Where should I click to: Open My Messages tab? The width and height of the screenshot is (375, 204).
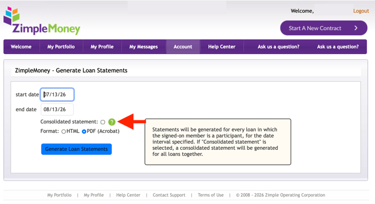tap(143, 47)
